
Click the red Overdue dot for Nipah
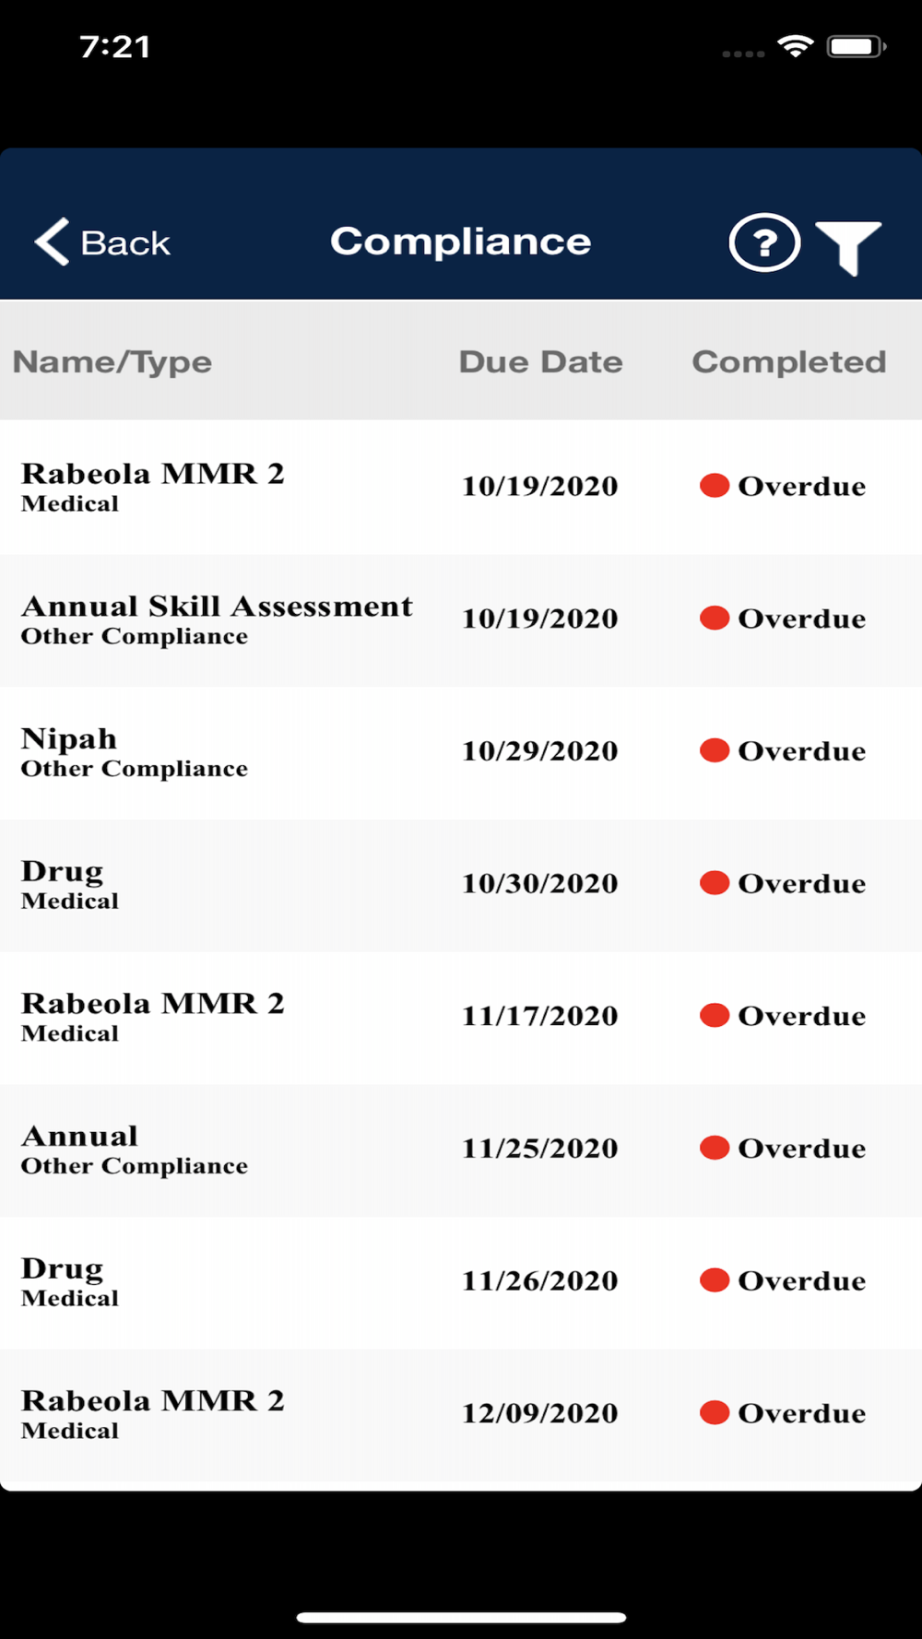click(x=715, y=750)
